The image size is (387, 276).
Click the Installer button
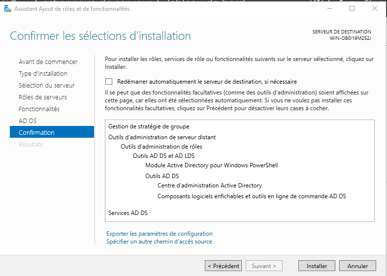(317, 266)
